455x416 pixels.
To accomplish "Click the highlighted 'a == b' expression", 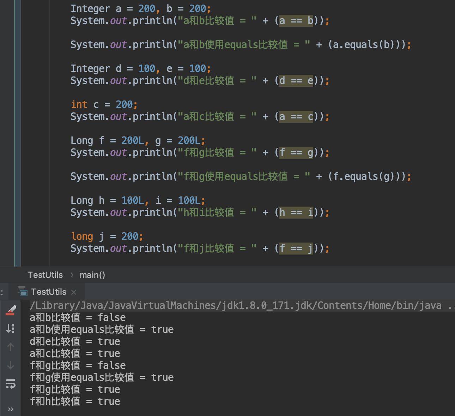I will click(x=296, y=20).
